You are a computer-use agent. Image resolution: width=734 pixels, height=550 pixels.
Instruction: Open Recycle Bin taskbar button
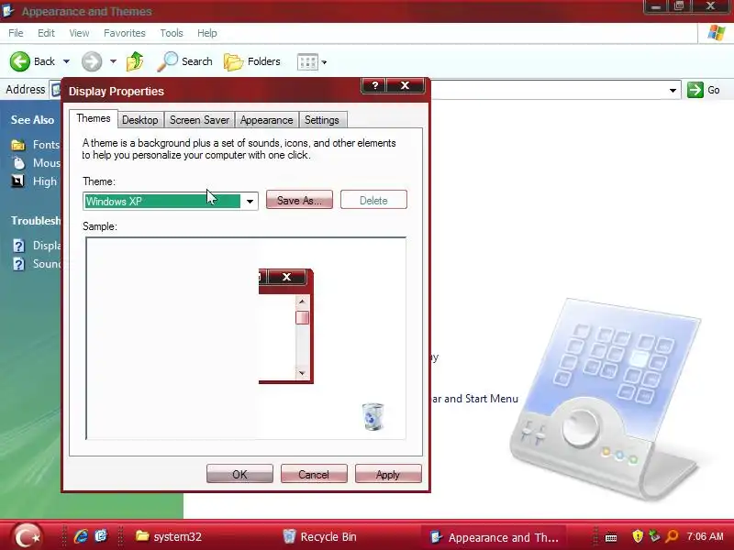click(320, 536)
